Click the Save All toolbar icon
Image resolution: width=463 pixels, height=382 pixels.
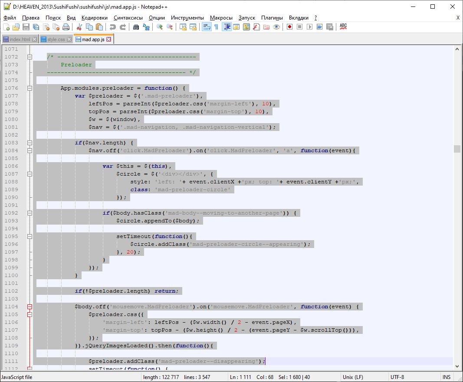[36, 27]
